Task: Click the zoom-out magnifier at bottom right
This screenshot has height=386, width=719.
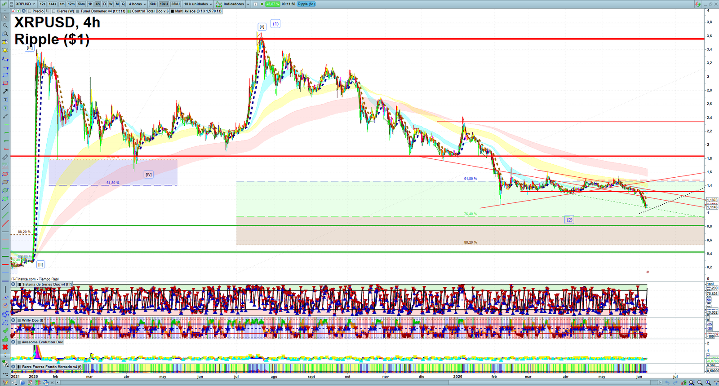Action: pos(700,382)
